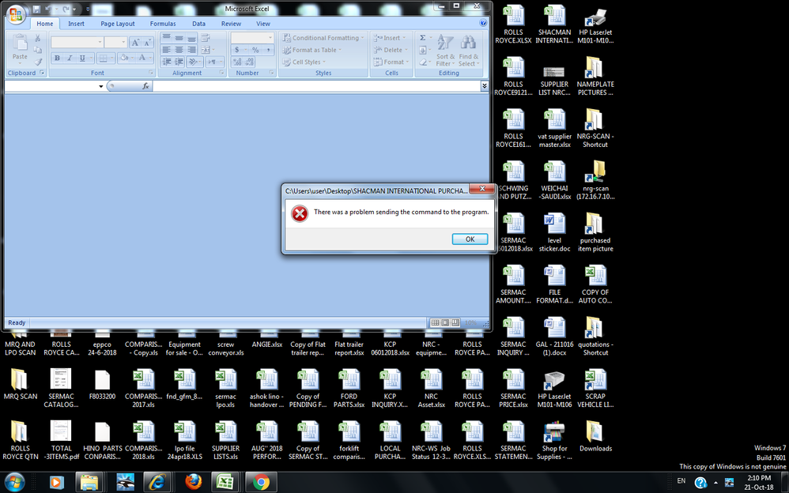
Task: Expand the Format as Table menu
Action: [x=312, y=50]
